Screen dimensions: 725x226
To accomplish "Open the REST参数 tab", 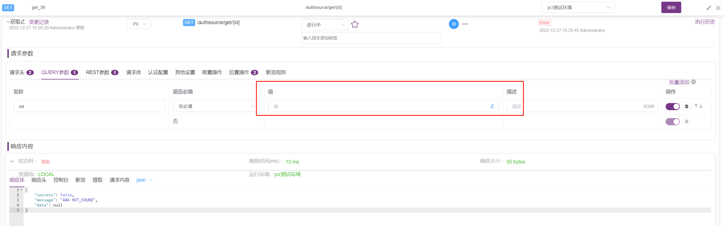I will pyautogui.click(x=102, y=72).
